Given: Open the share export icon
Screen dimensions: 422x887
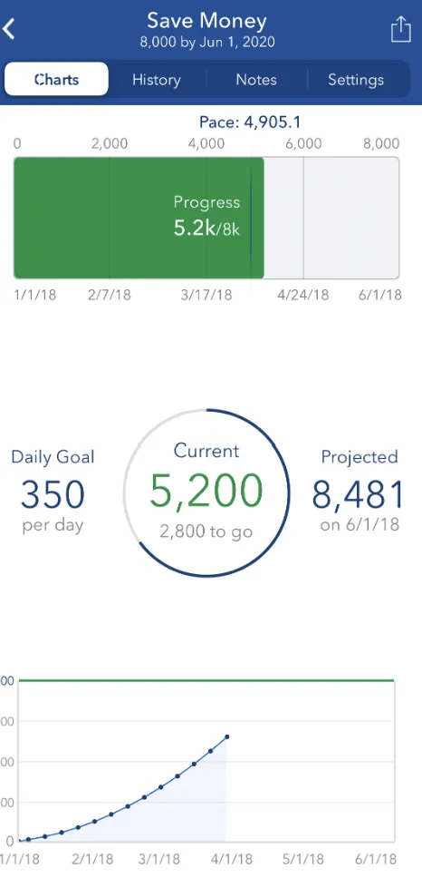Looking at the screenshot, I should [400, 29].
